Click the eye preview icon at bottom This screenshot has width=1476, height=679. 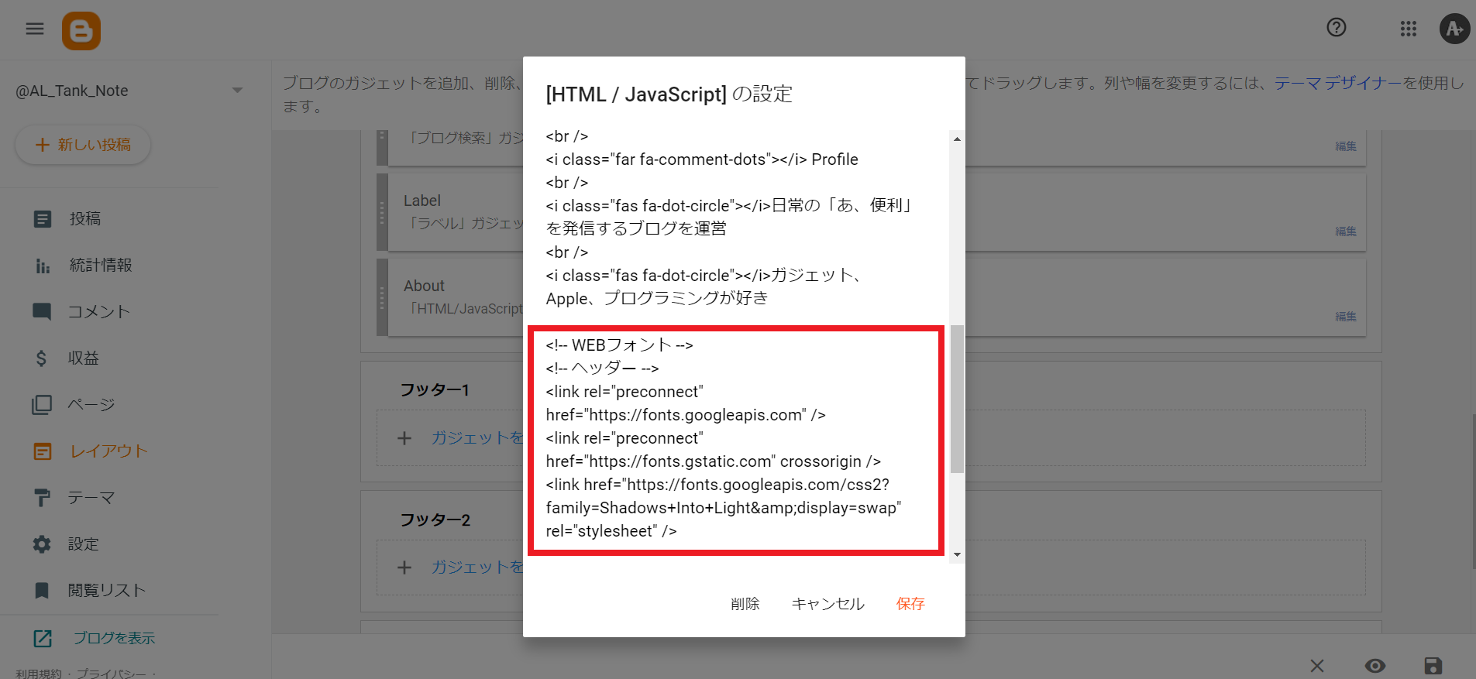[1375, 666]
